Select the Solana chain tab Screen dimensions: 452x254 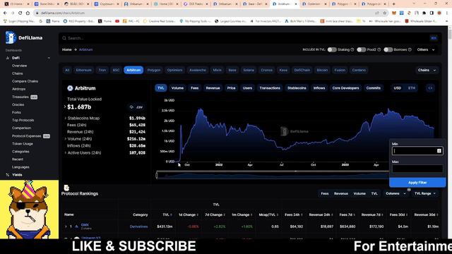(x=249, y=70)
